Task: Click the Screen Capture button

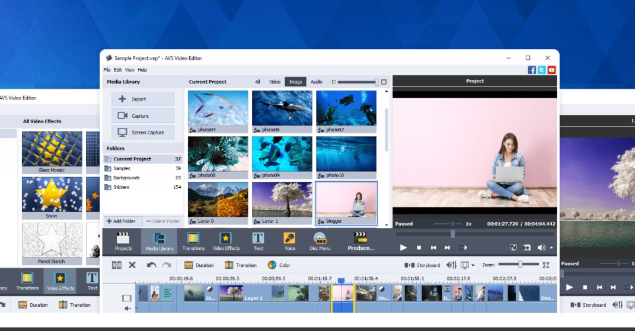Action: pyautogui.click(x=142, y=132)
